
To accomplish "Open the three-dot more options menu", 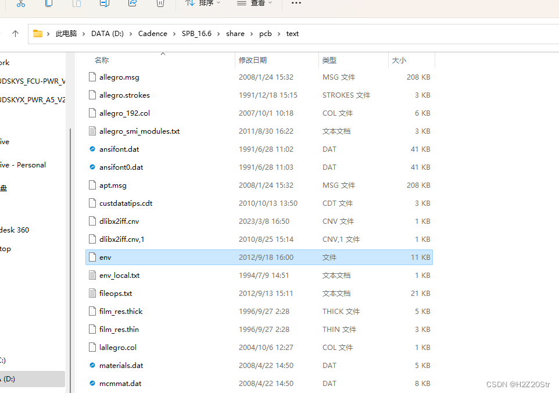I will 296,3.
